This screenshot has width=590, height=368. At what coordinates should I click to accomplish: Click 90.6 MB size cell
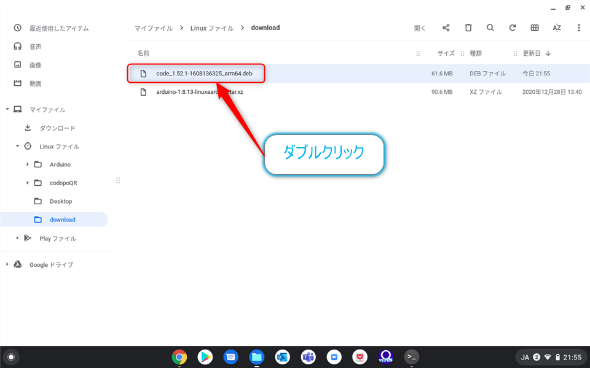(x=442, y=92)
